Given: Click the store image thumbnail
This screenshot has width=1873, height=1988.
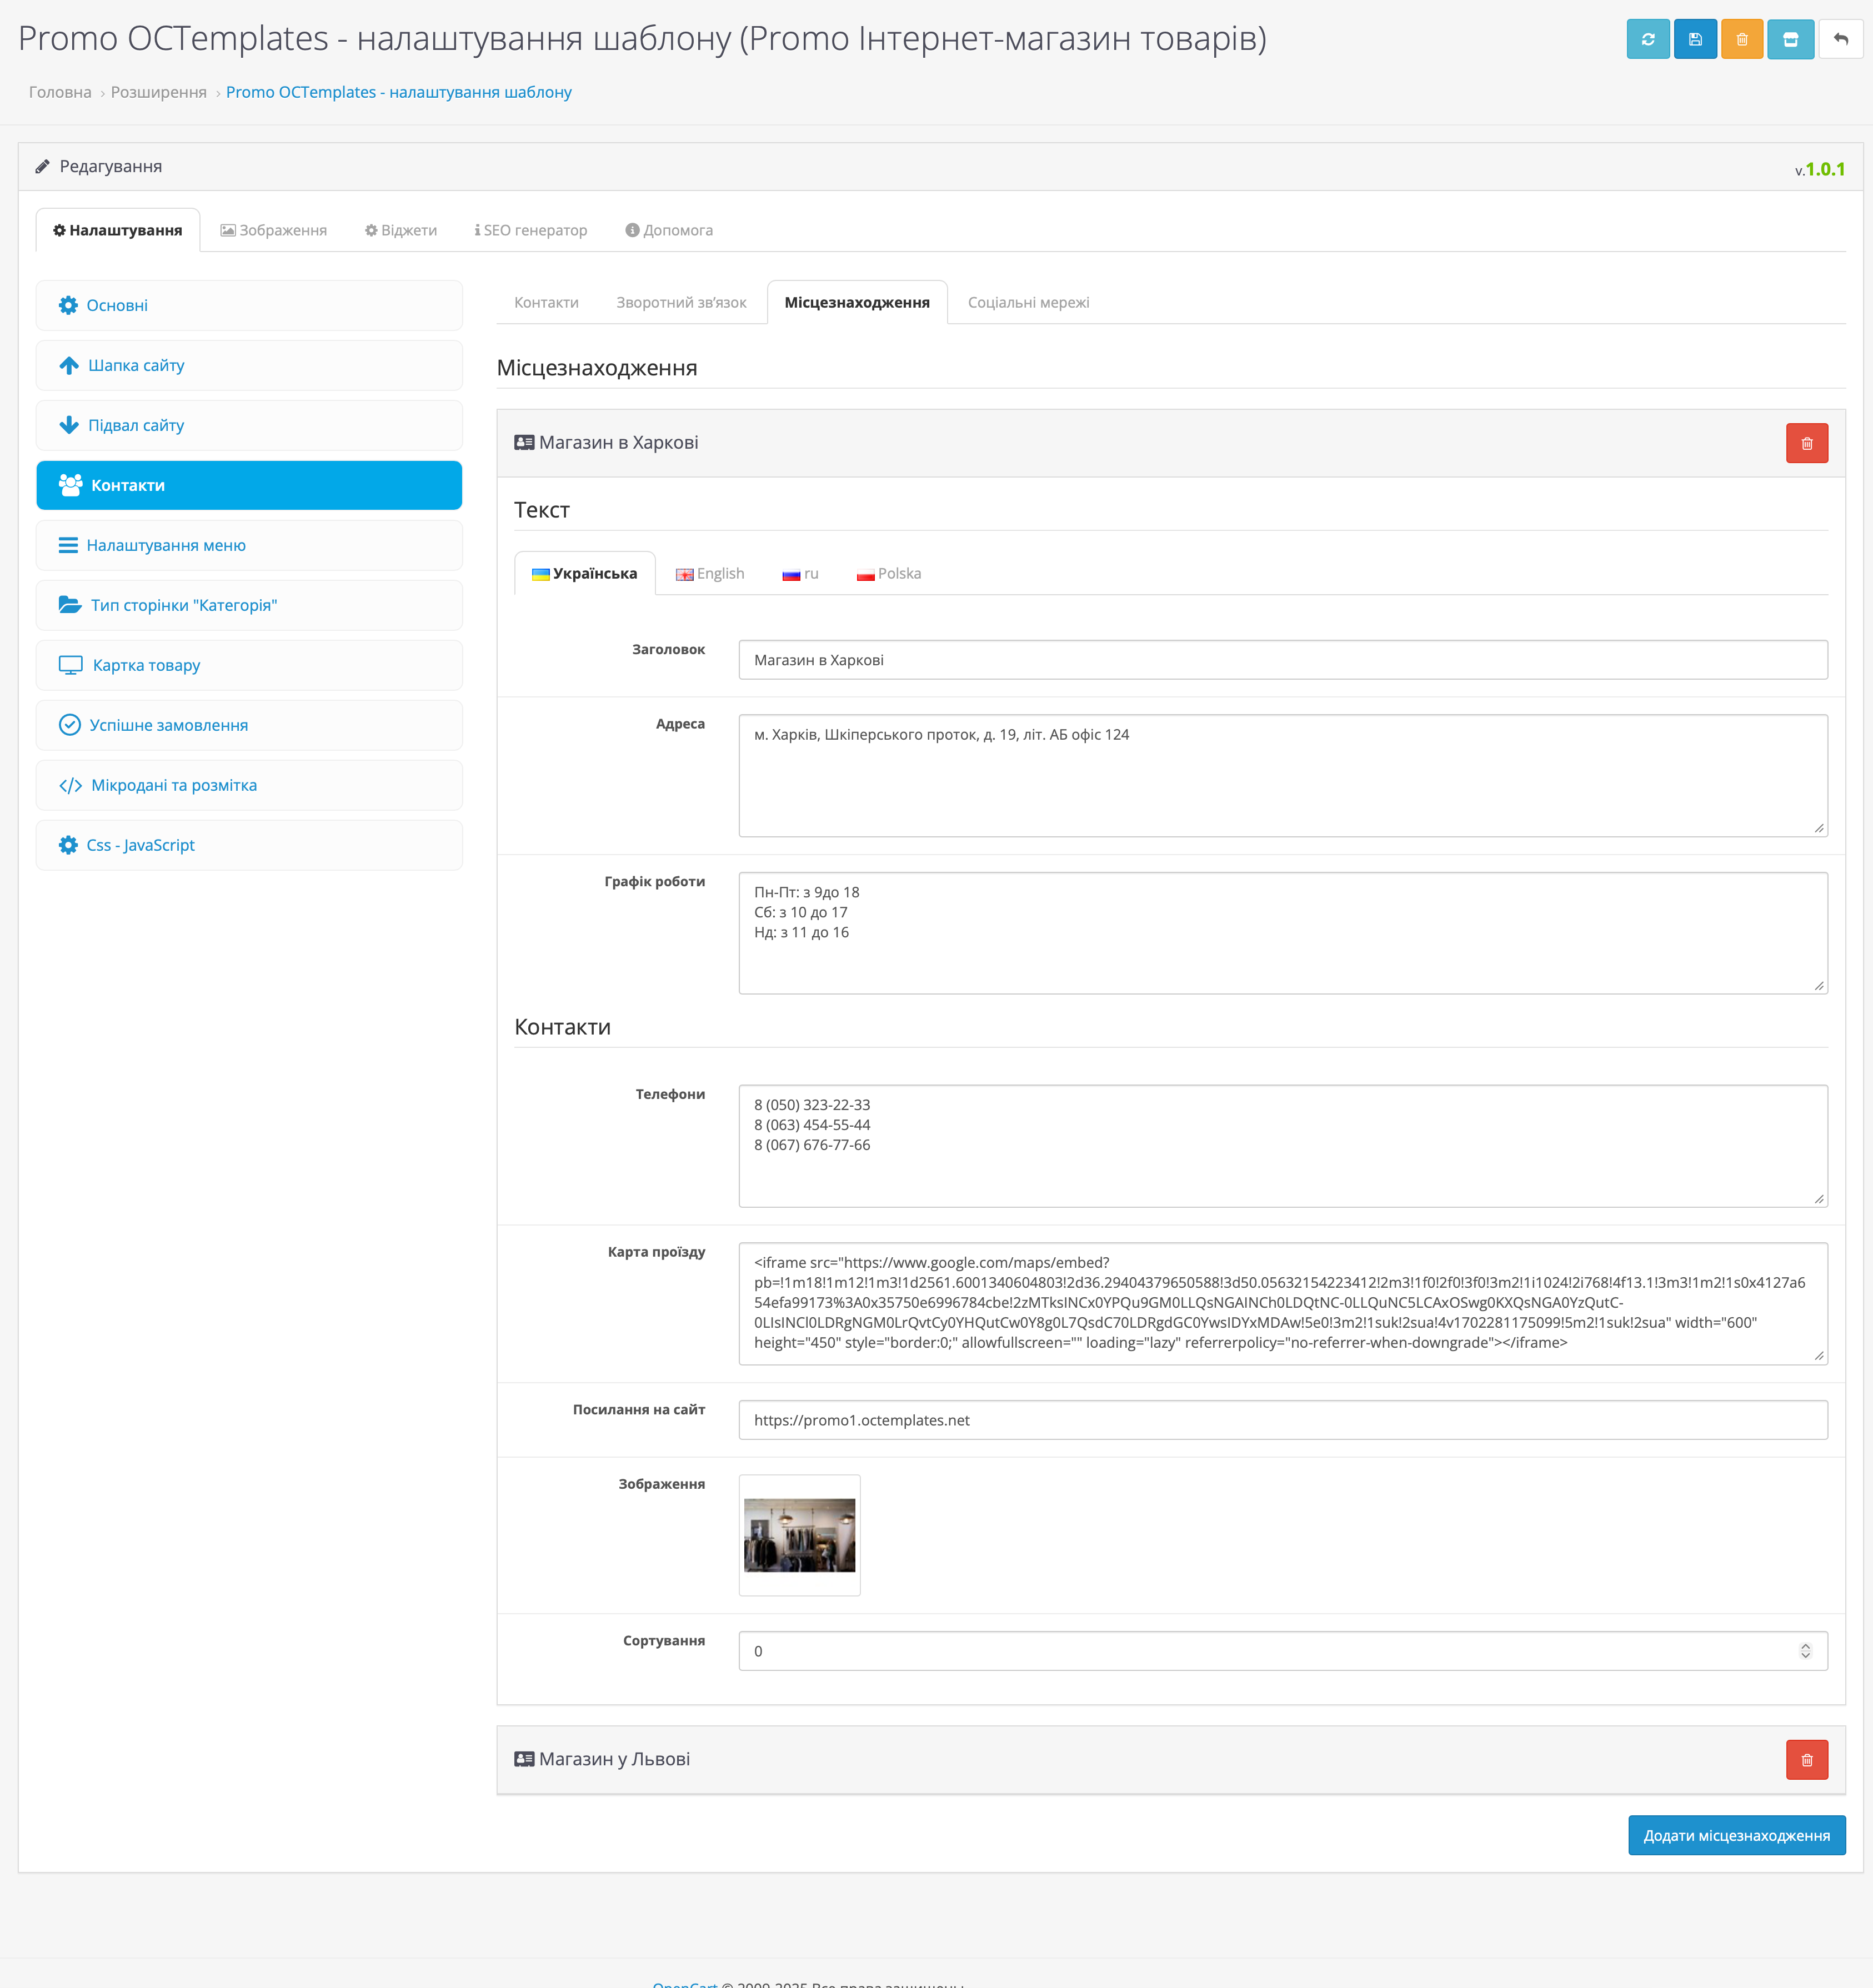Looking at the screenshot, I should pos(799,1535).
